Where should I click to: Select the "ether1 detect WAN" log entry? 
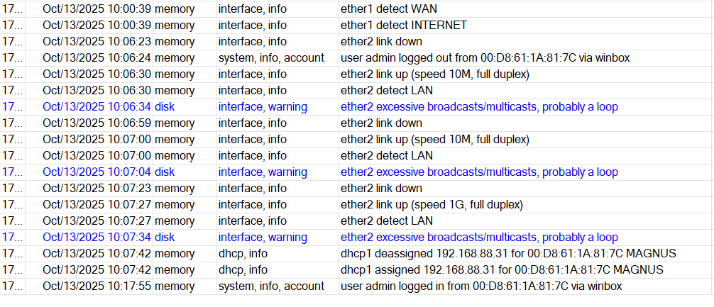coord(389,9)
